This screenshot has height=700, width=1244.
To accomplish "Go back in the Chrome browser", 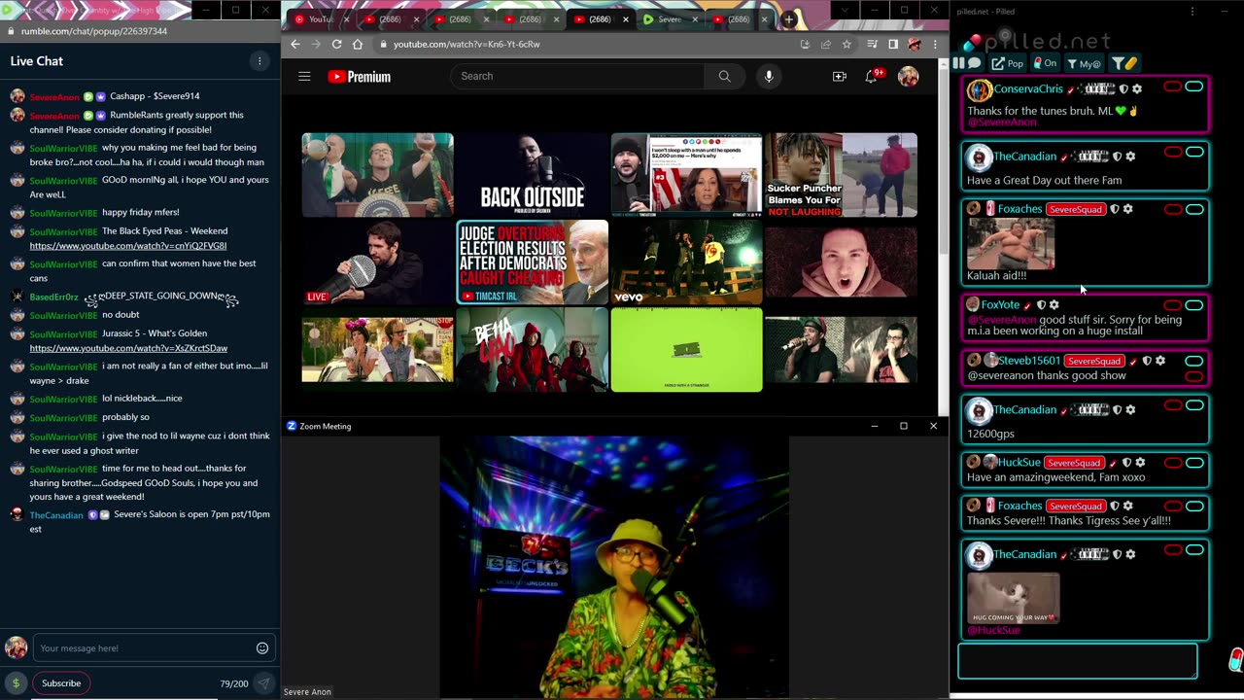I will click(295, 44).
